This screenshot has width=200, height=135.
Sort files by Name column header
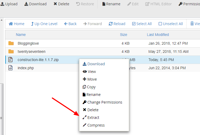click(21, 35)
